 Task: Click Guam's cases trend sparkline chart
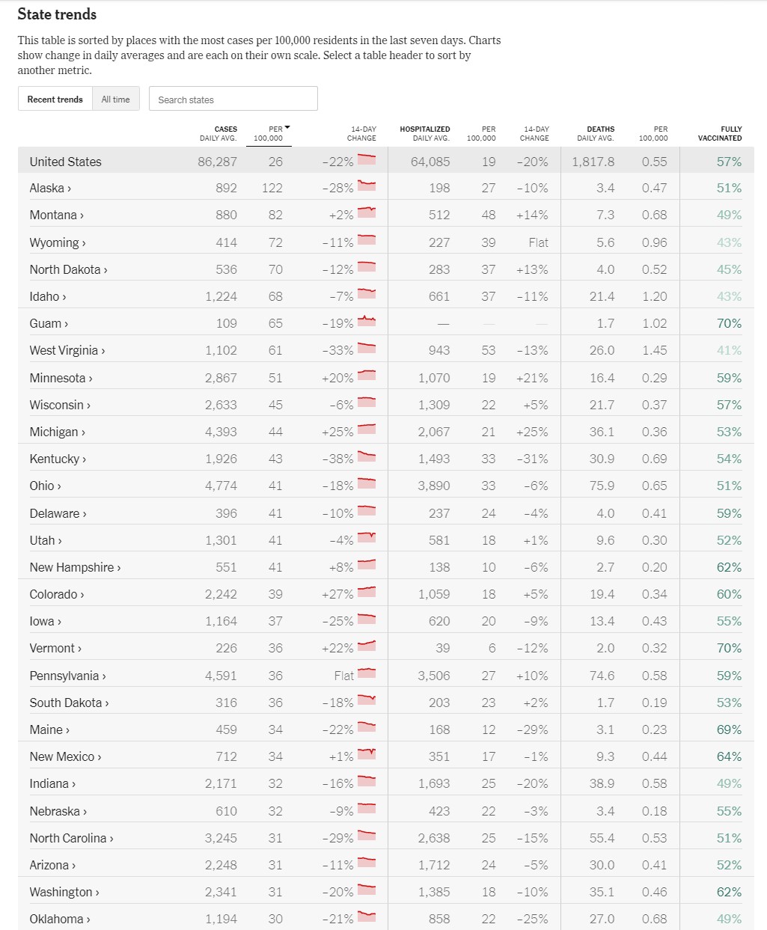(x=367, y=321)
